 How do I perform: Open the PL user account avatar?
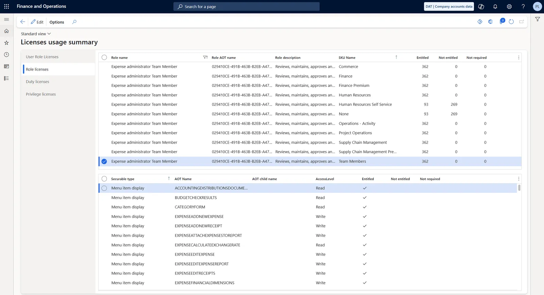click(537, 6)
